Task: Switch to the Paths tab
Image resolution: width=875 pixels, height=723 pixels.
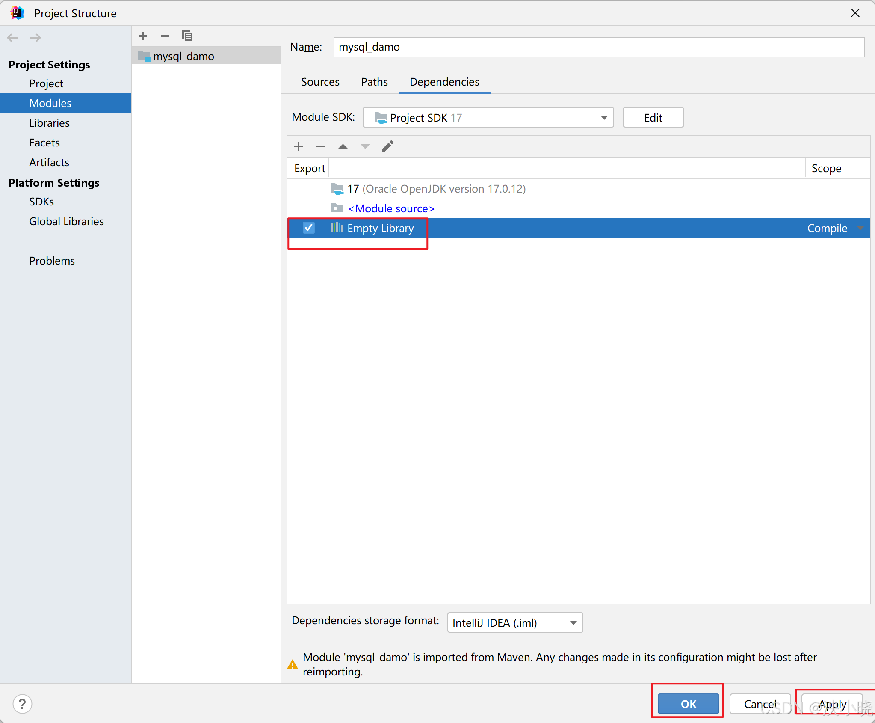Action: tap(374, 82)
